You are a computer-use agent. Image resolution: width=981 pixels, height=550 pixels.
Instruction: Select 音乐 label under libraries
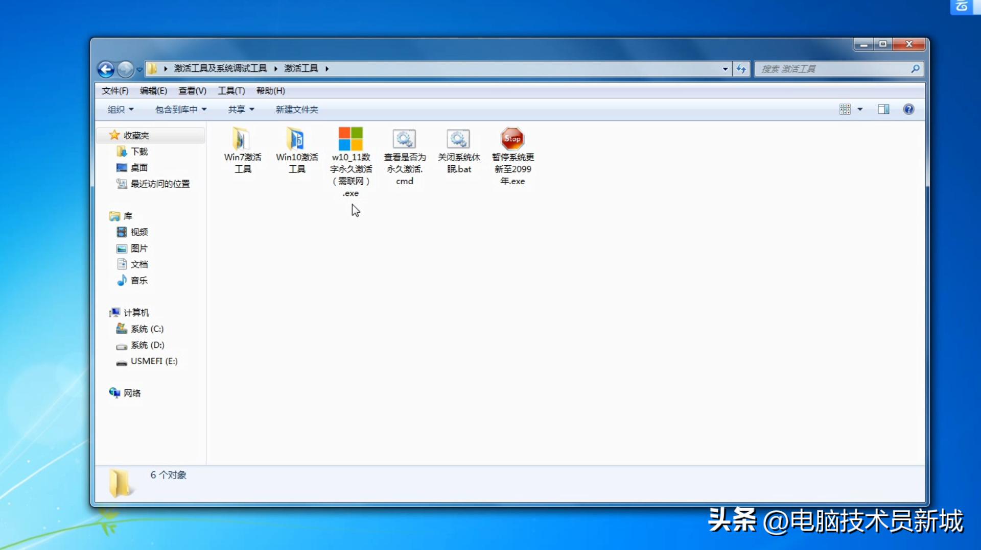[x=139, y=280]
